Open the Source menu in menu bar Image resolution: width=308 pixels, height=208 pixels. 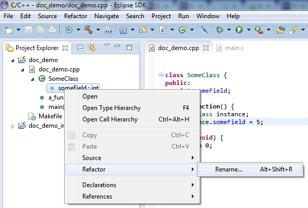pos(47,16)
